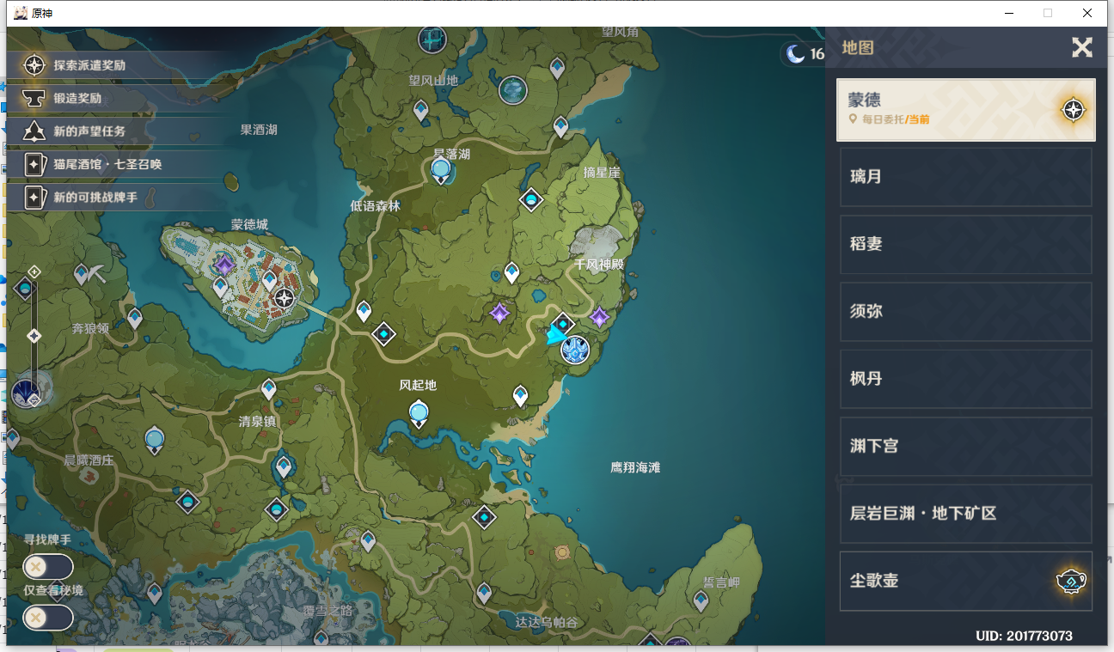Screen dimensions: 1114x652
Task: Select the teleport waypoint under 望风角
Action: tap(557, 67)
